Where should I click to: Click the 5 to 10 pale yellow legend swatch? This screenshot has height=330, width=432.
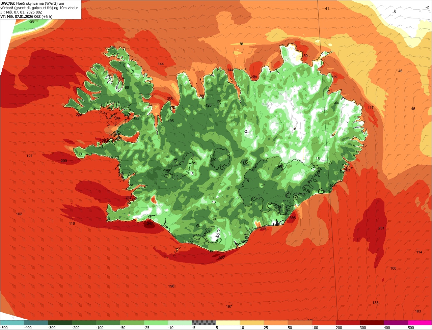pos(228,323)
